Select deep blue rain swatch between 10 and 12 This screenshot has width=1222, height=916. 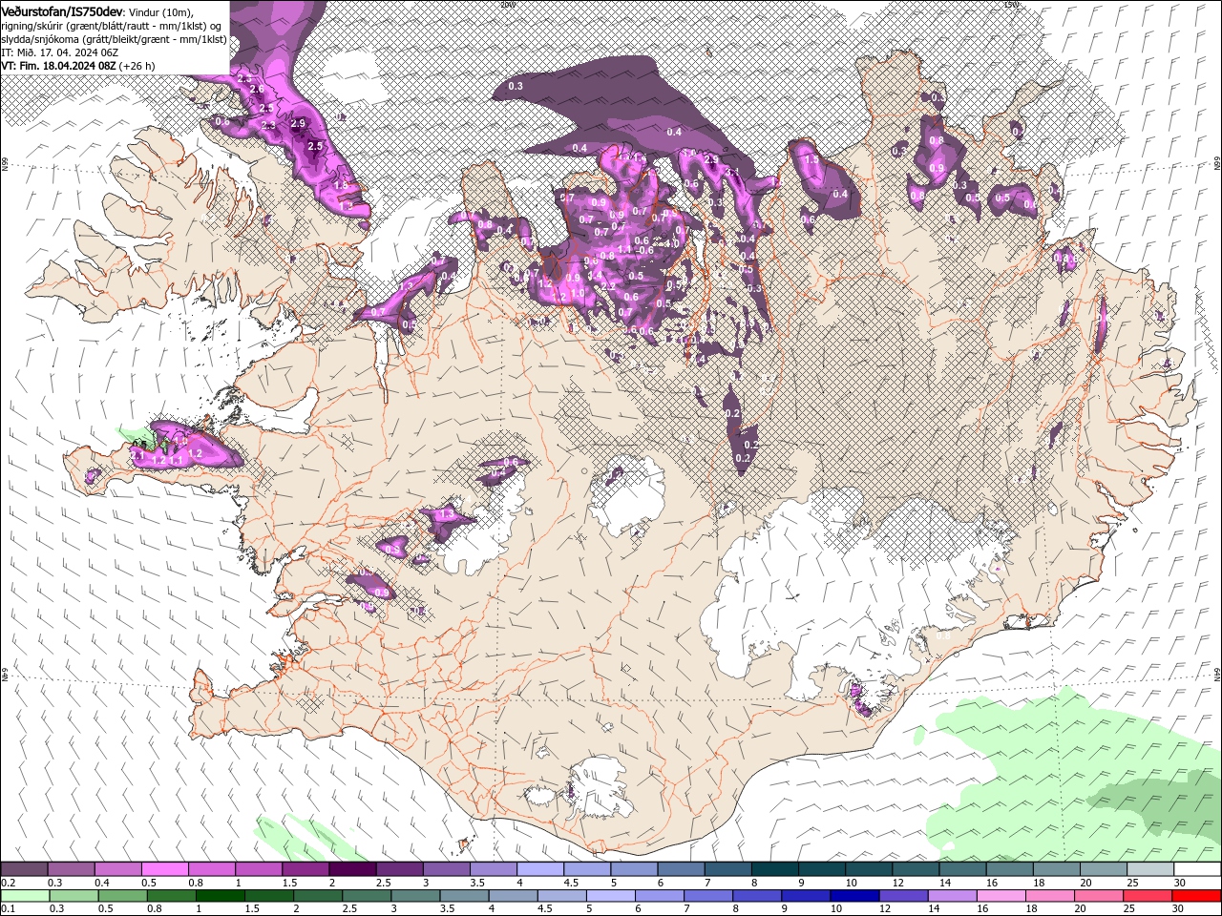[855, 895]
